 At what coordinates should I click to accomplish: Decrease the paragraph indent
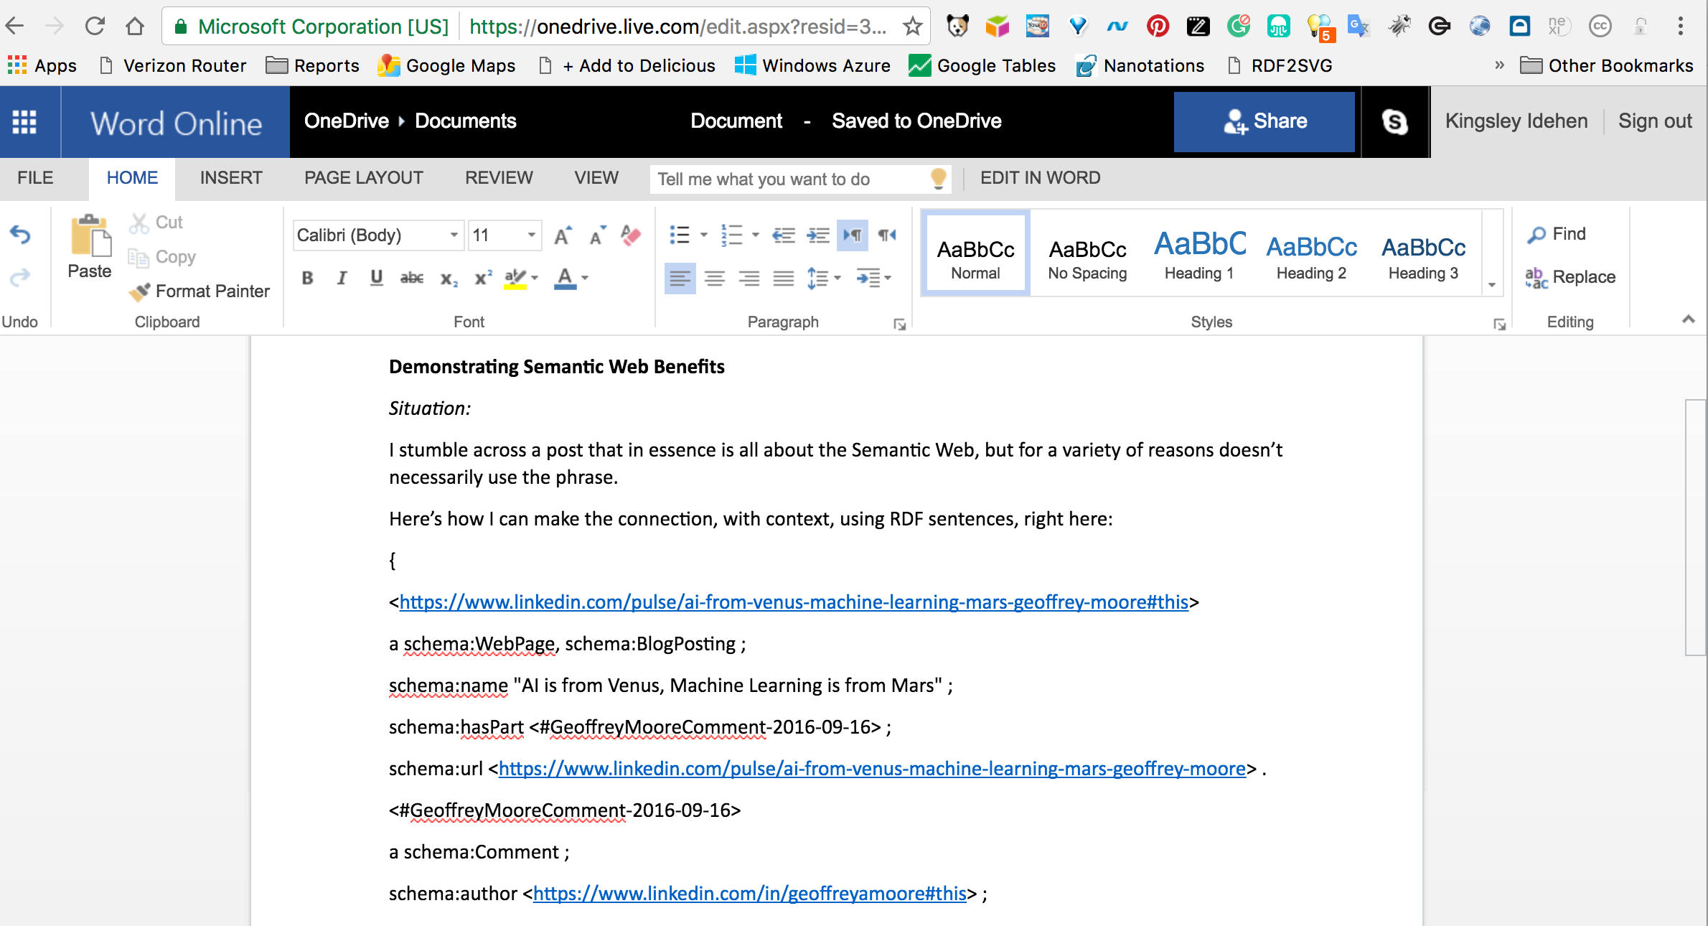point(784,235)
